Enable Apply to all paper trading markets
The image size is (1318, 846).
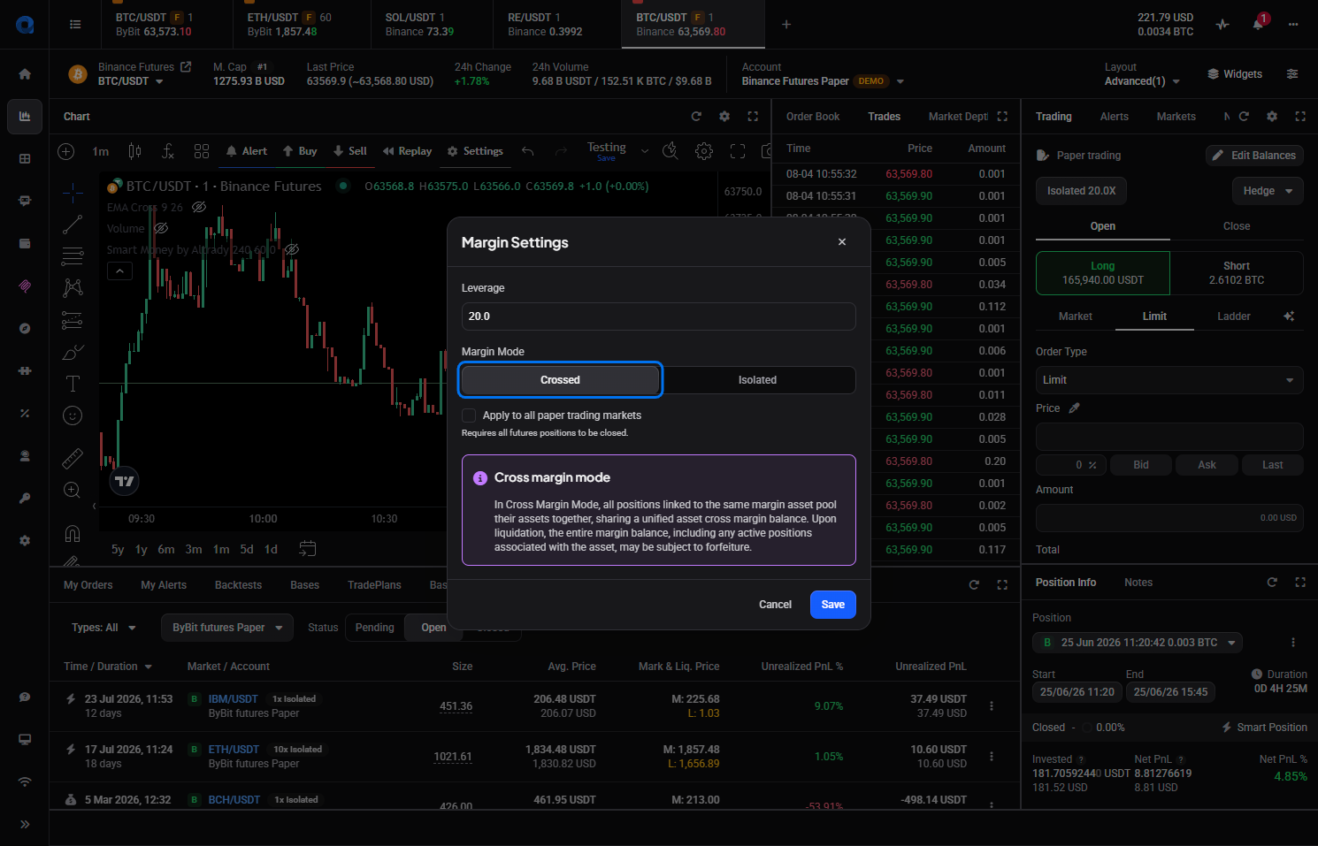coord(469,415)
